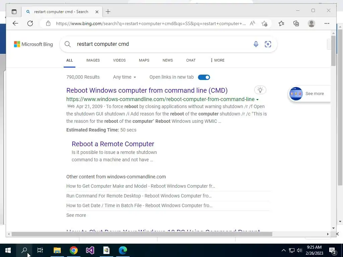343x257 pixels.
Task: Open Edge settings and more menu
Action: coord(327,23)
